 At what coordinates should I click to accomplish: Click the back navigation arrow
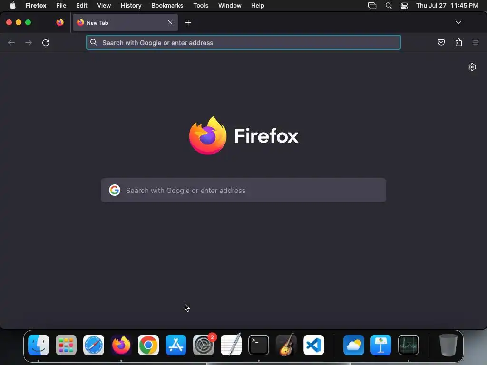(x=11, y=42)
